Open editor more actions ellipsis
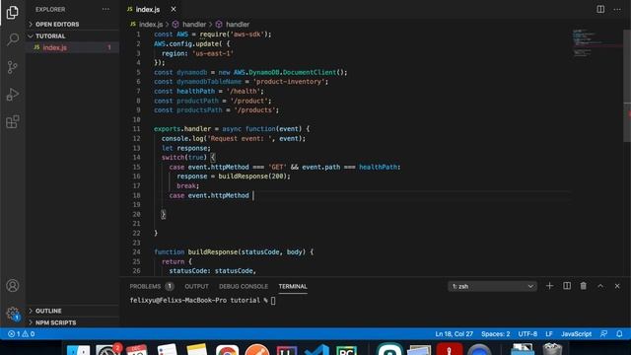The height and width of the screenshot is (355, 631). (x=617, y=9)
